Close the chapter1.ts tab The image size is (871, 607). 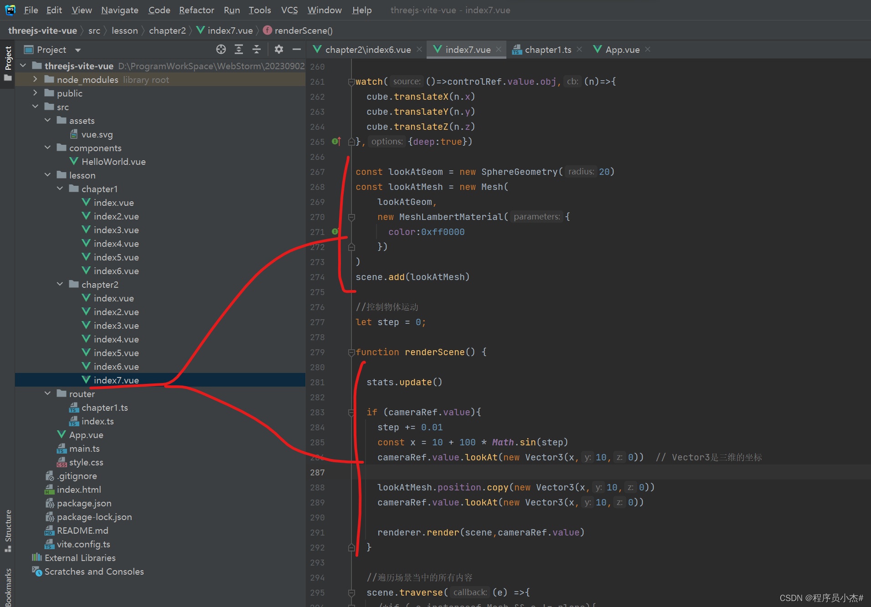(x=579, y=49)
